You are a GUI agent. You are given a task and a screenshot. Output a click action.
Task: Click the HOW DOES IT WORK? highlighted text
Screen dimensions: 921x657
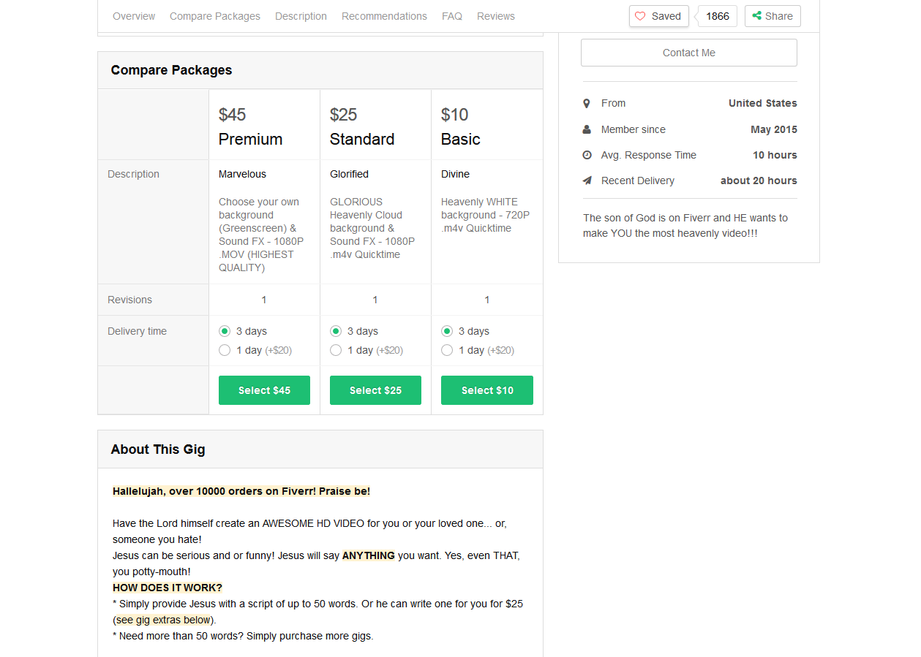(x=168, y=588)
